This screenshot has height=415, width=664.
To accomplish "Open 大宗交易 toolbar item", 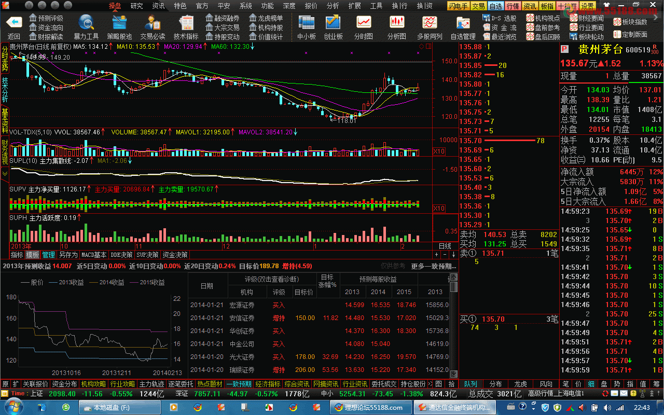I will tap(223, 27).
